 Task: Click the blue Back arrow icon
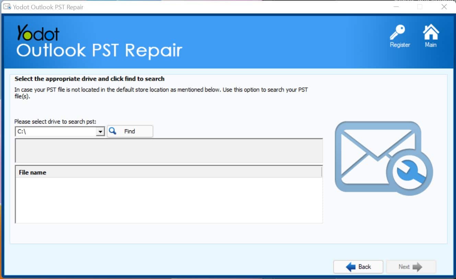[x=350, y=267]
